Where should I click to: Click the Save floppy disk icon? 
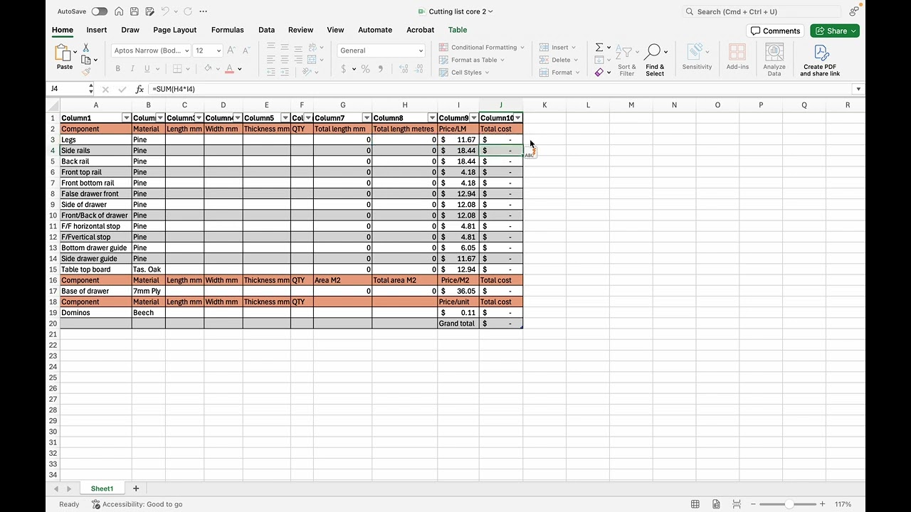[x=134, y=11]
